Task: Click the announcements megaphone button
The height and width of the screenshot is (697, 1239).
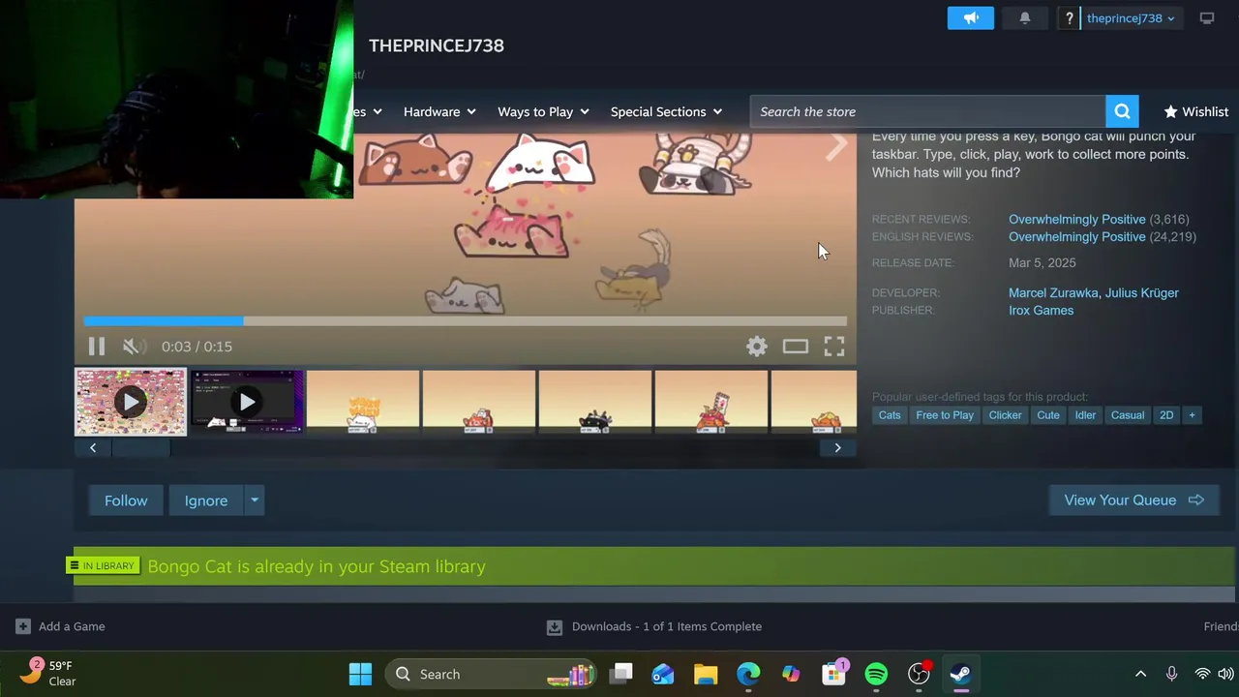Action: (x=971, y=18)
